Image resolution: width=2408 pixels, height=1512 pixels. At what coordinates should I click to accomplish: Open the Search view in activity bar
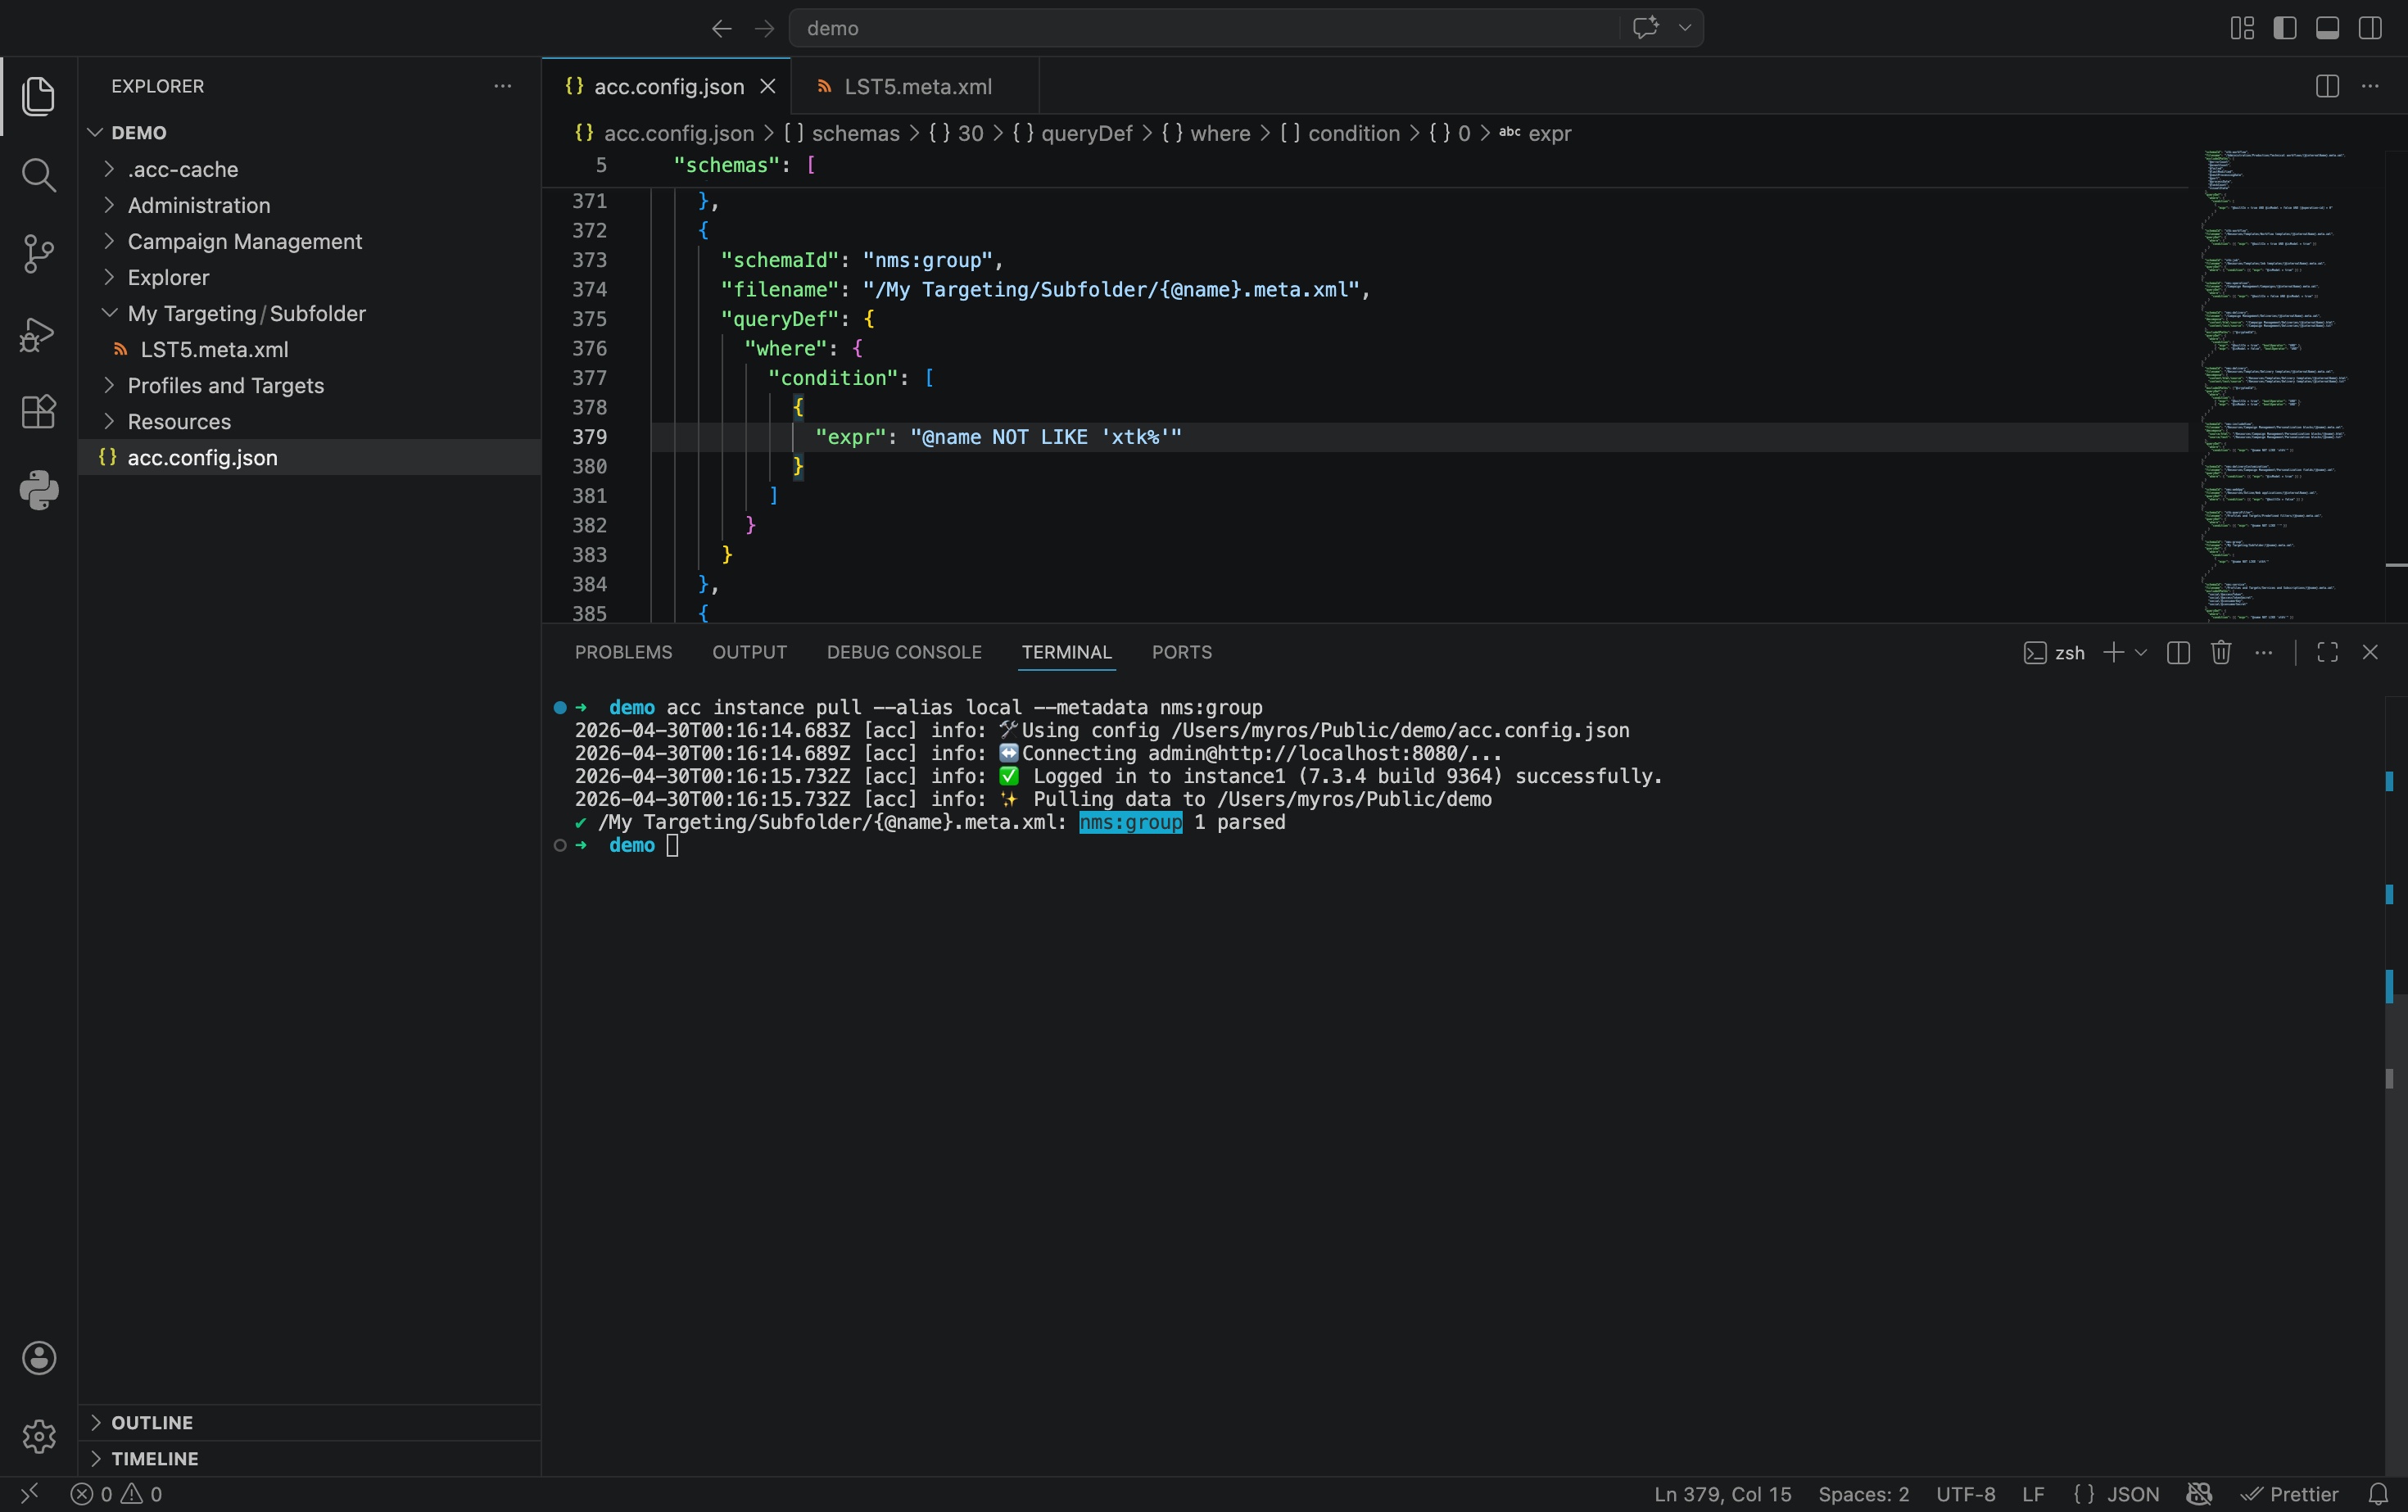pos(38,175)
